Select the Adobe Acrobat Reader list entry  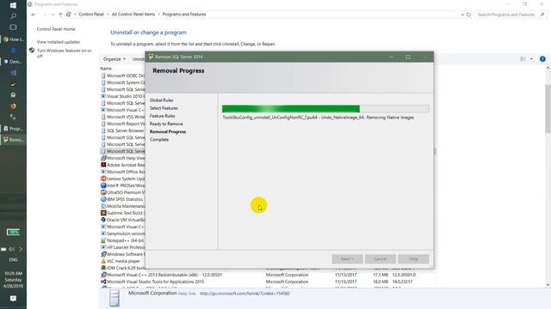point(122,165)
